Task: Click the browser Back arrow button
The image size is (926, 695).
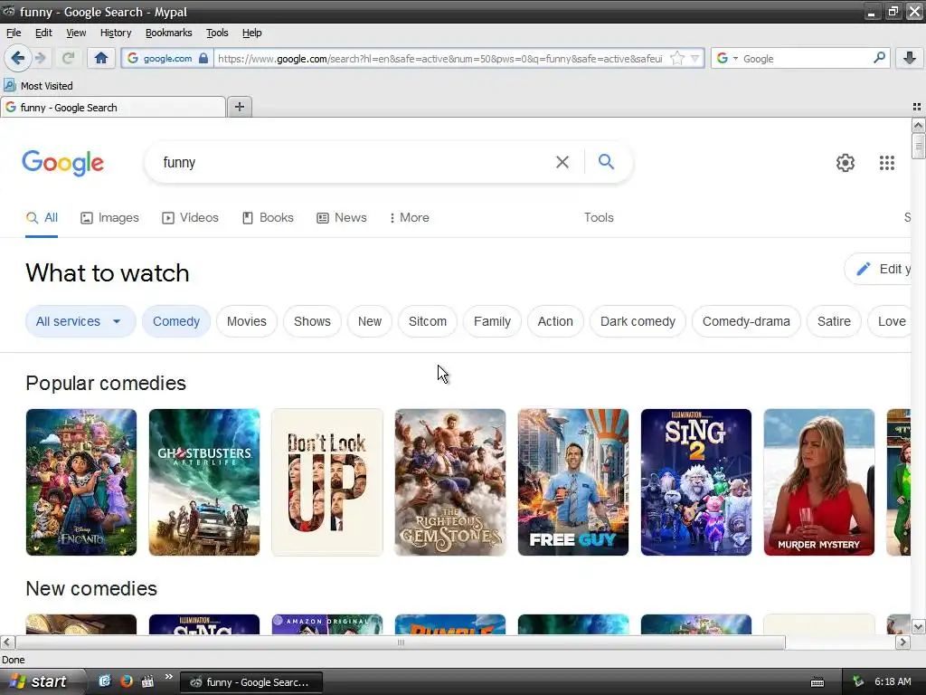Action: [x=18, y=58]
